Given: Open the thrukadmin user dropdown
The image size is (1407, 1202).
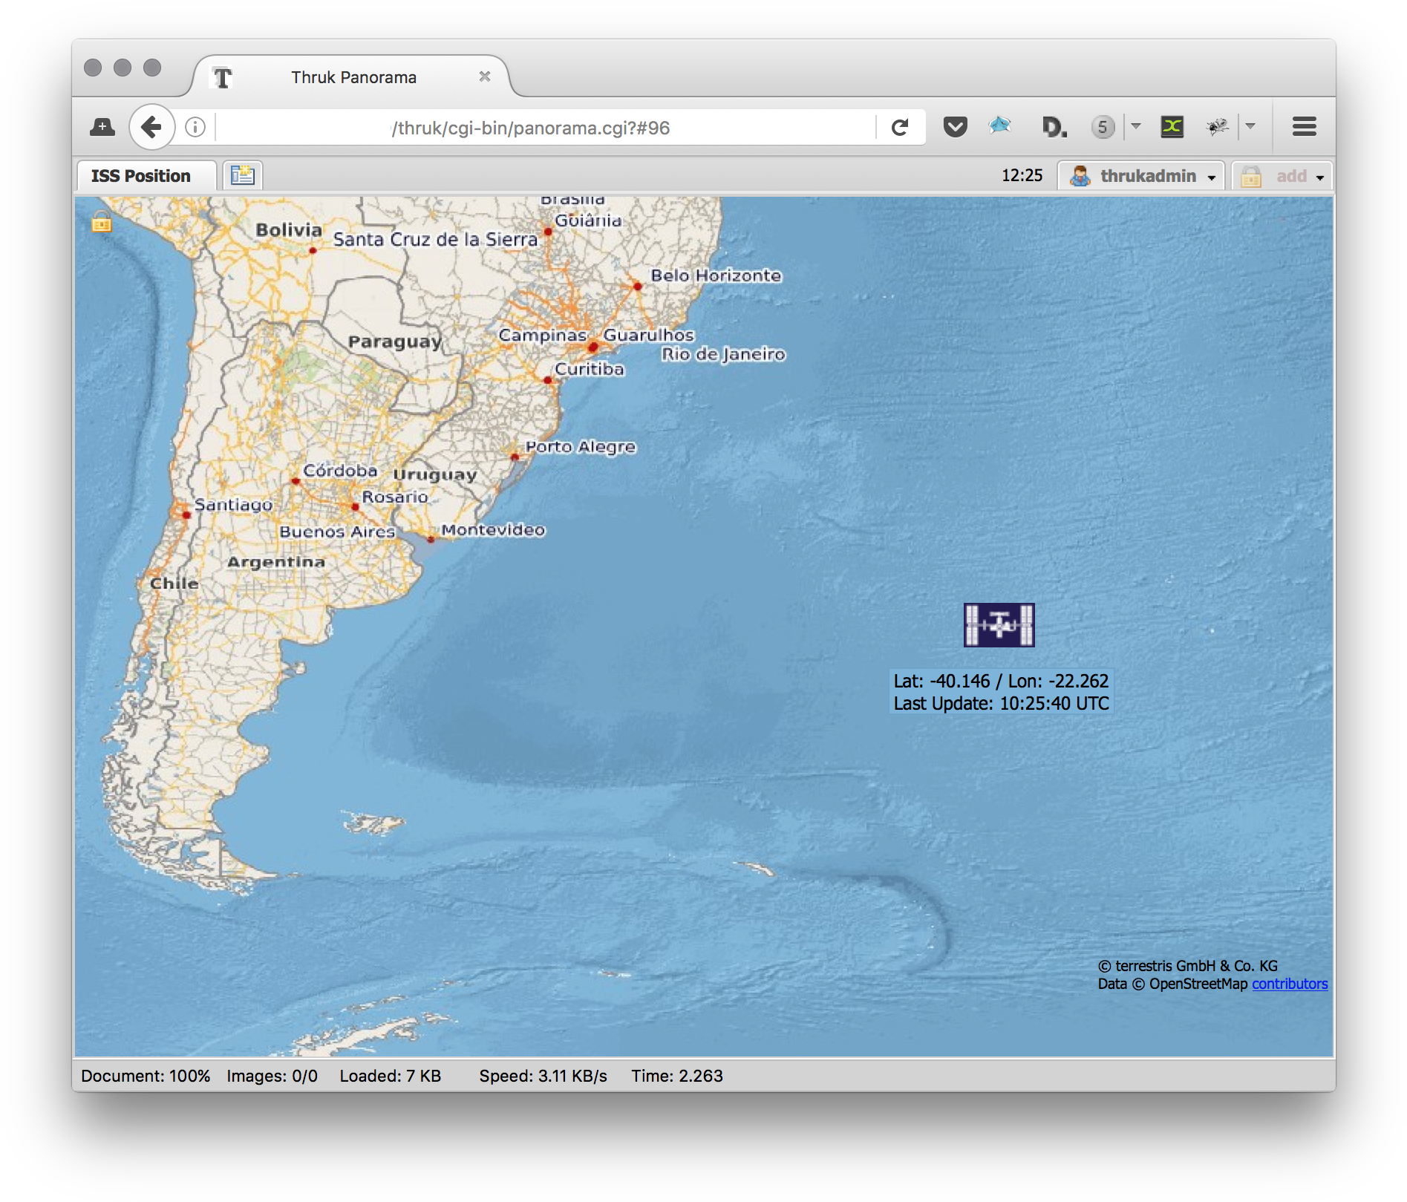Looking at the screenshot, I should pyautogui.click(x=1142, y=177).
